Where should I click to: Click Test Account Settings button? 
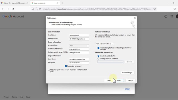click(x=104, y=44)
